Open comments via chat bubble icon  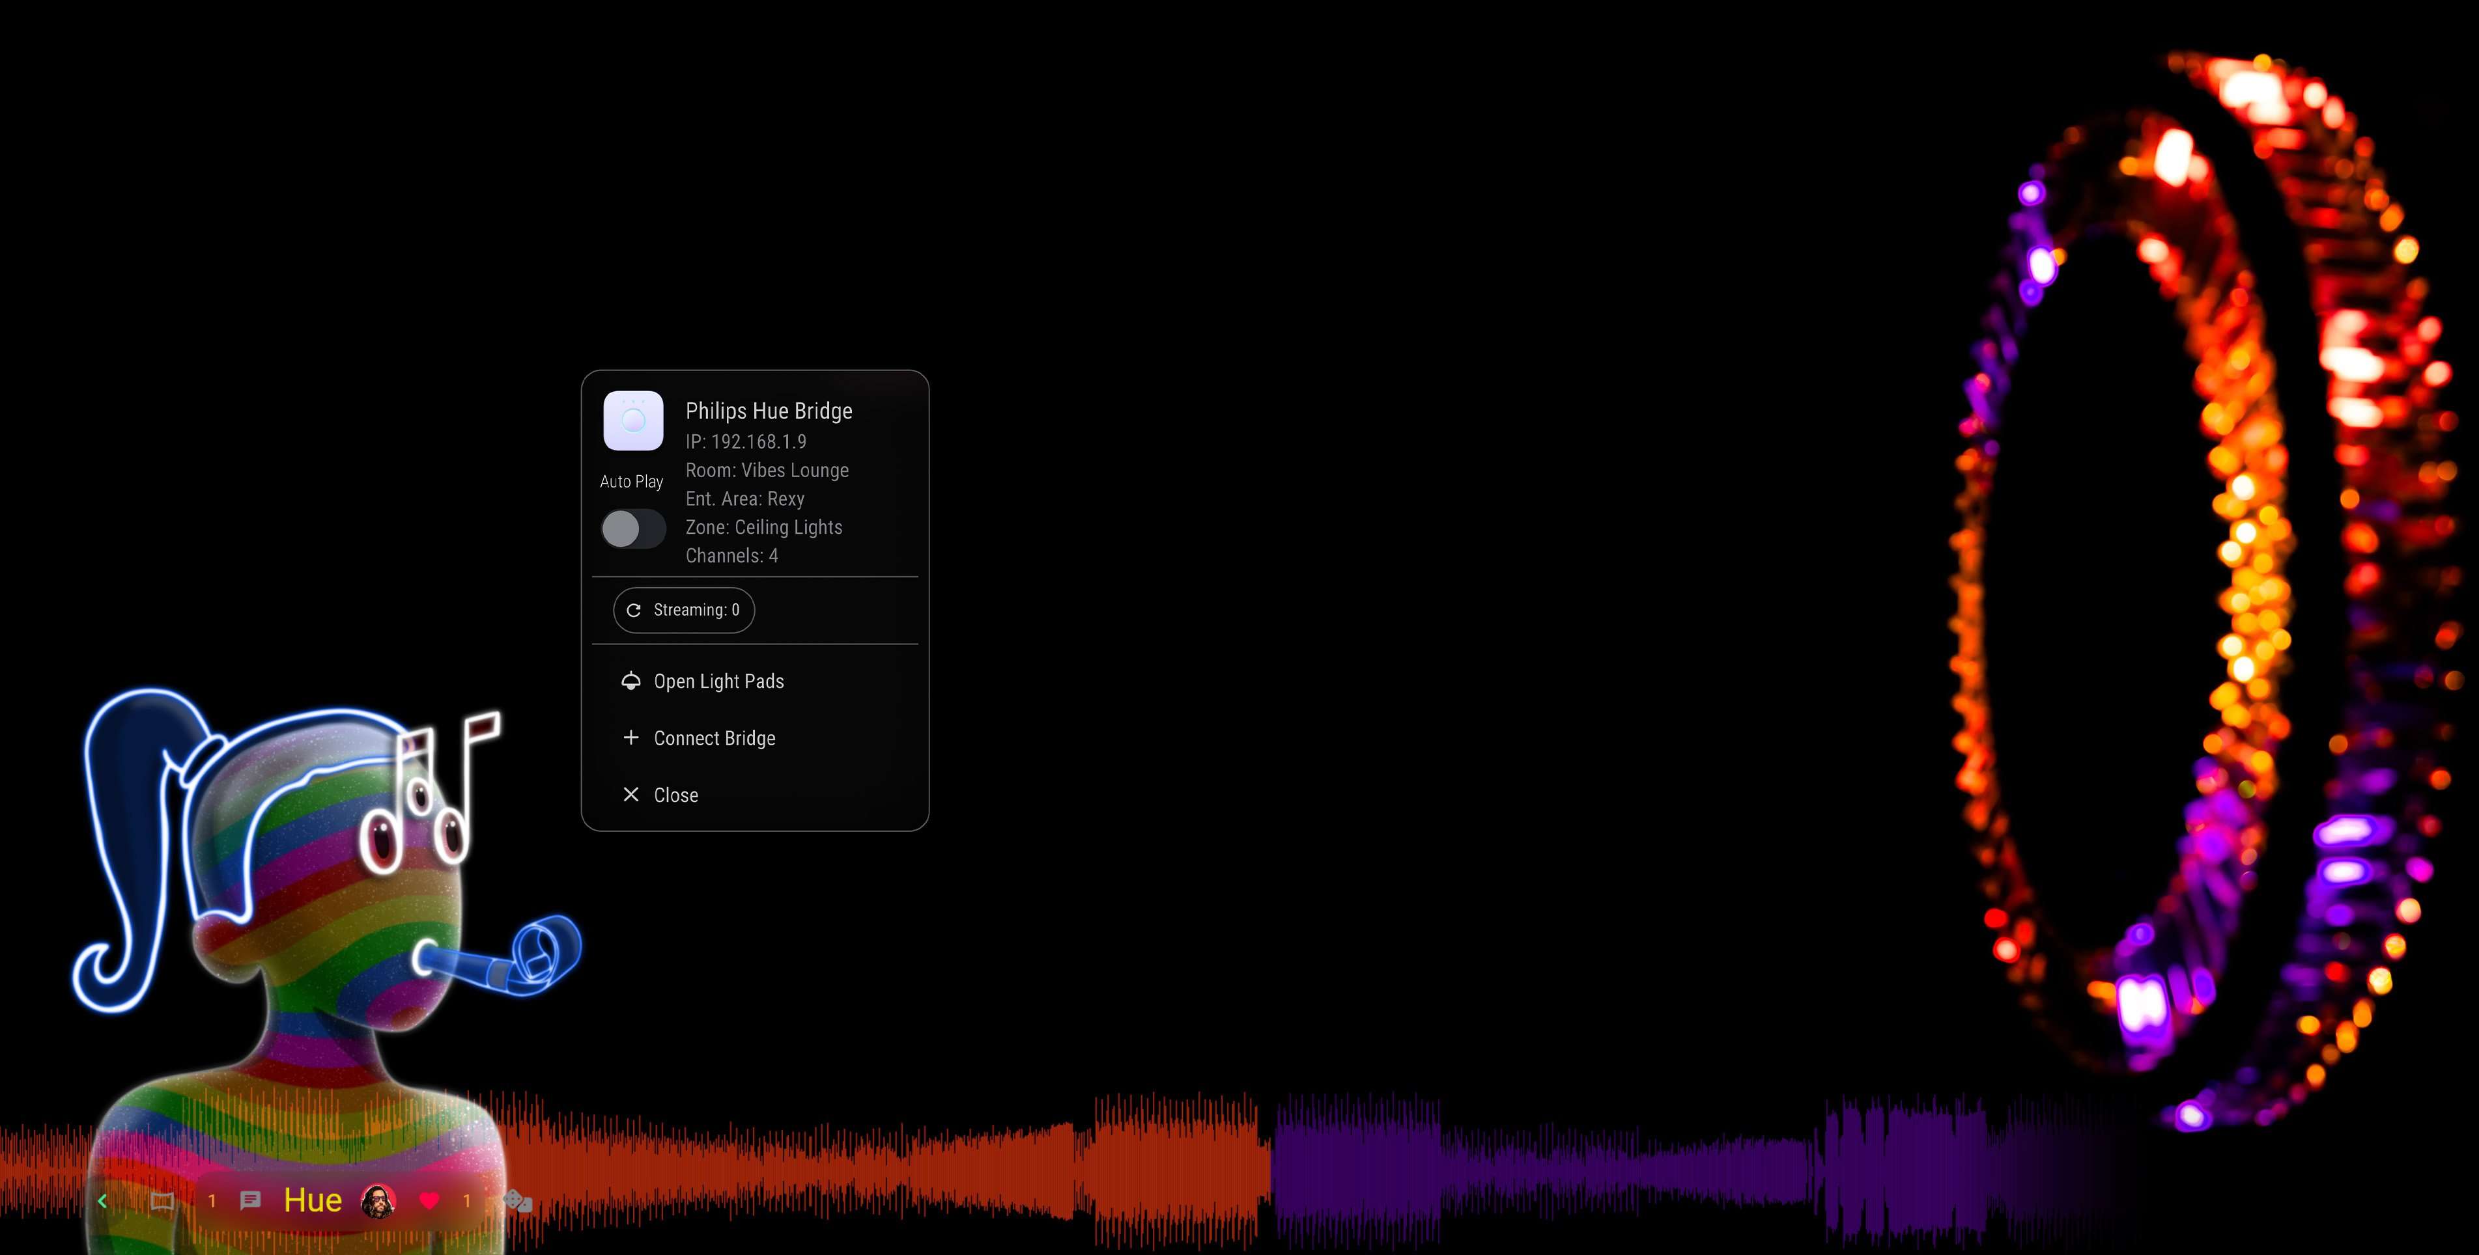(250, 1199)
